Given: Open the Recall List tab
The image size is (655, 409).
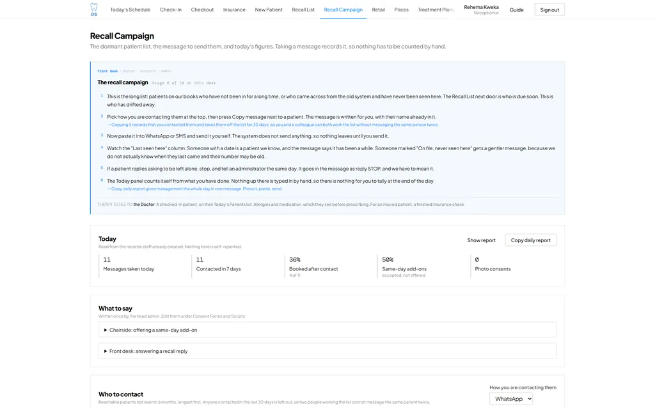Looking at the screenshot, I should [x=303, y=10].
